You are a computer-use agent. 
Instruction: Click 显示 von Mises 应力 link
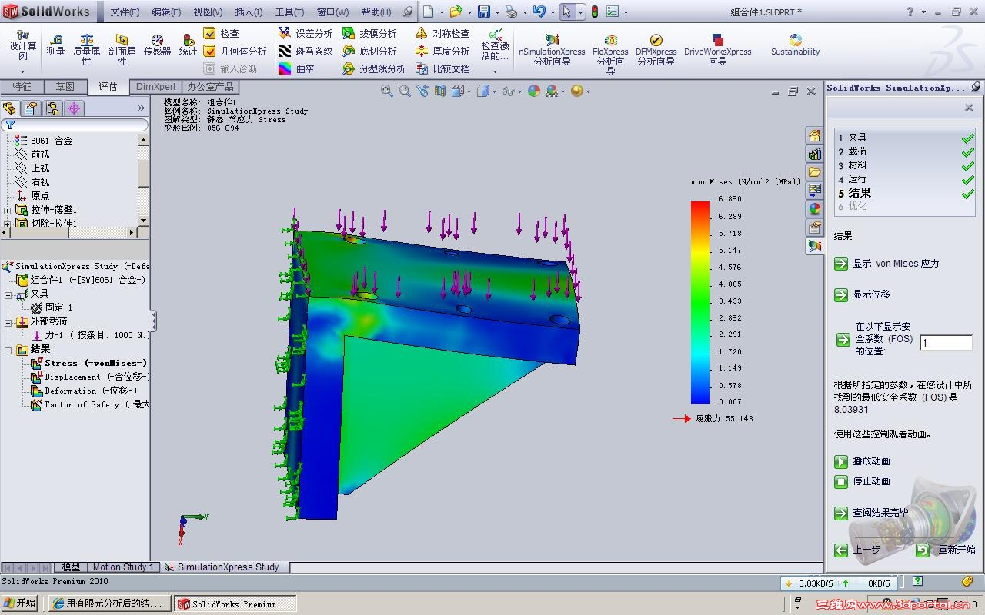(x=888, y=264)
